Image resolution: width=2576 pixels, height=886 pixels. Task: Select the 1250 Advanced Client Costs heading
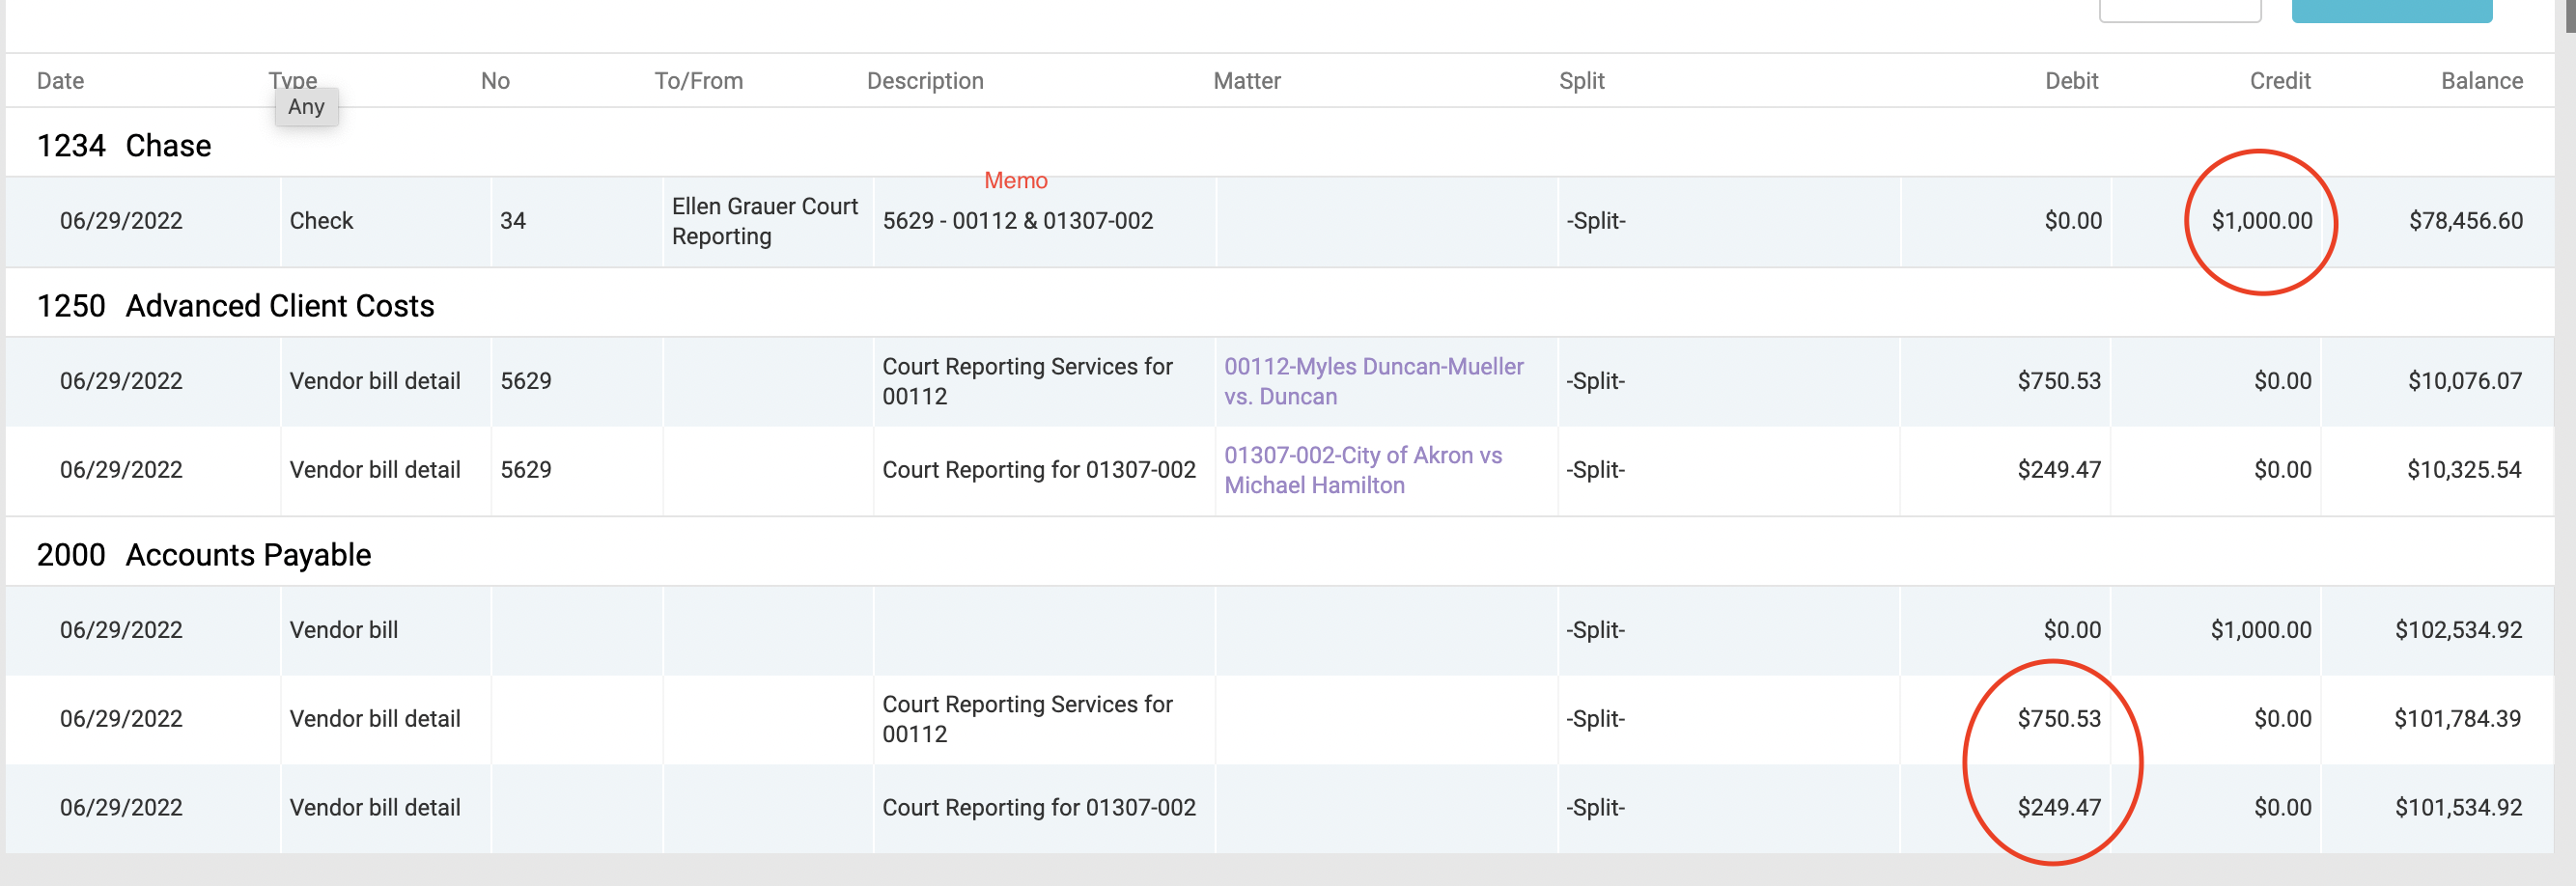tap(236, 306)
